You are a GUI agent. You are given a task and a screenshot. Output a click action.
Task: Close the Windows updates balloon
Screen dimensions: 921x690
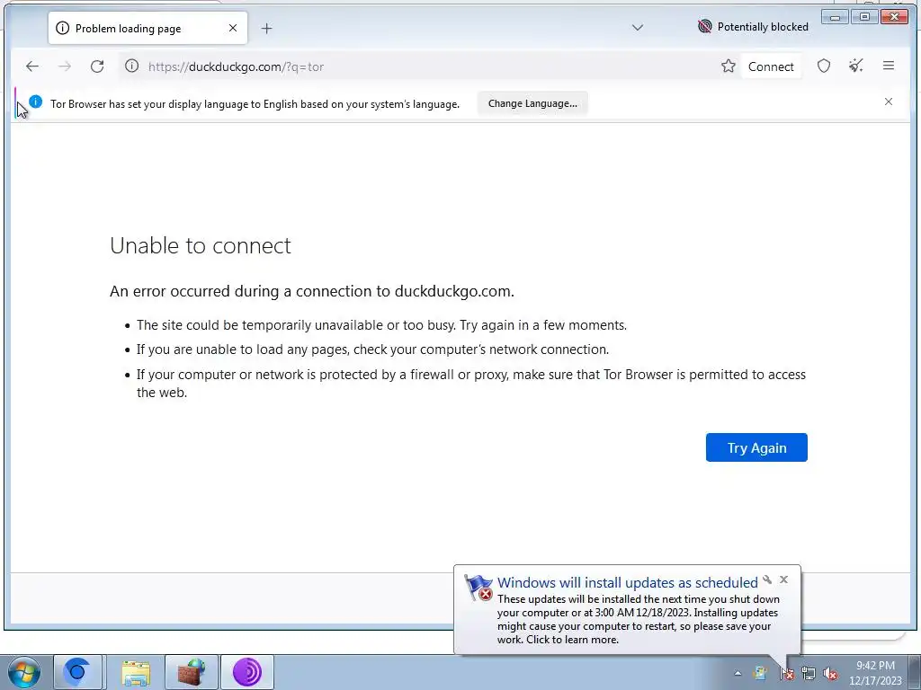click(783, 579)
